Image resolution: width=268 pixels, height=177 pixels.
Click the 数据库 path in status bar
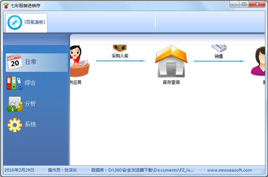click(142, 170)
